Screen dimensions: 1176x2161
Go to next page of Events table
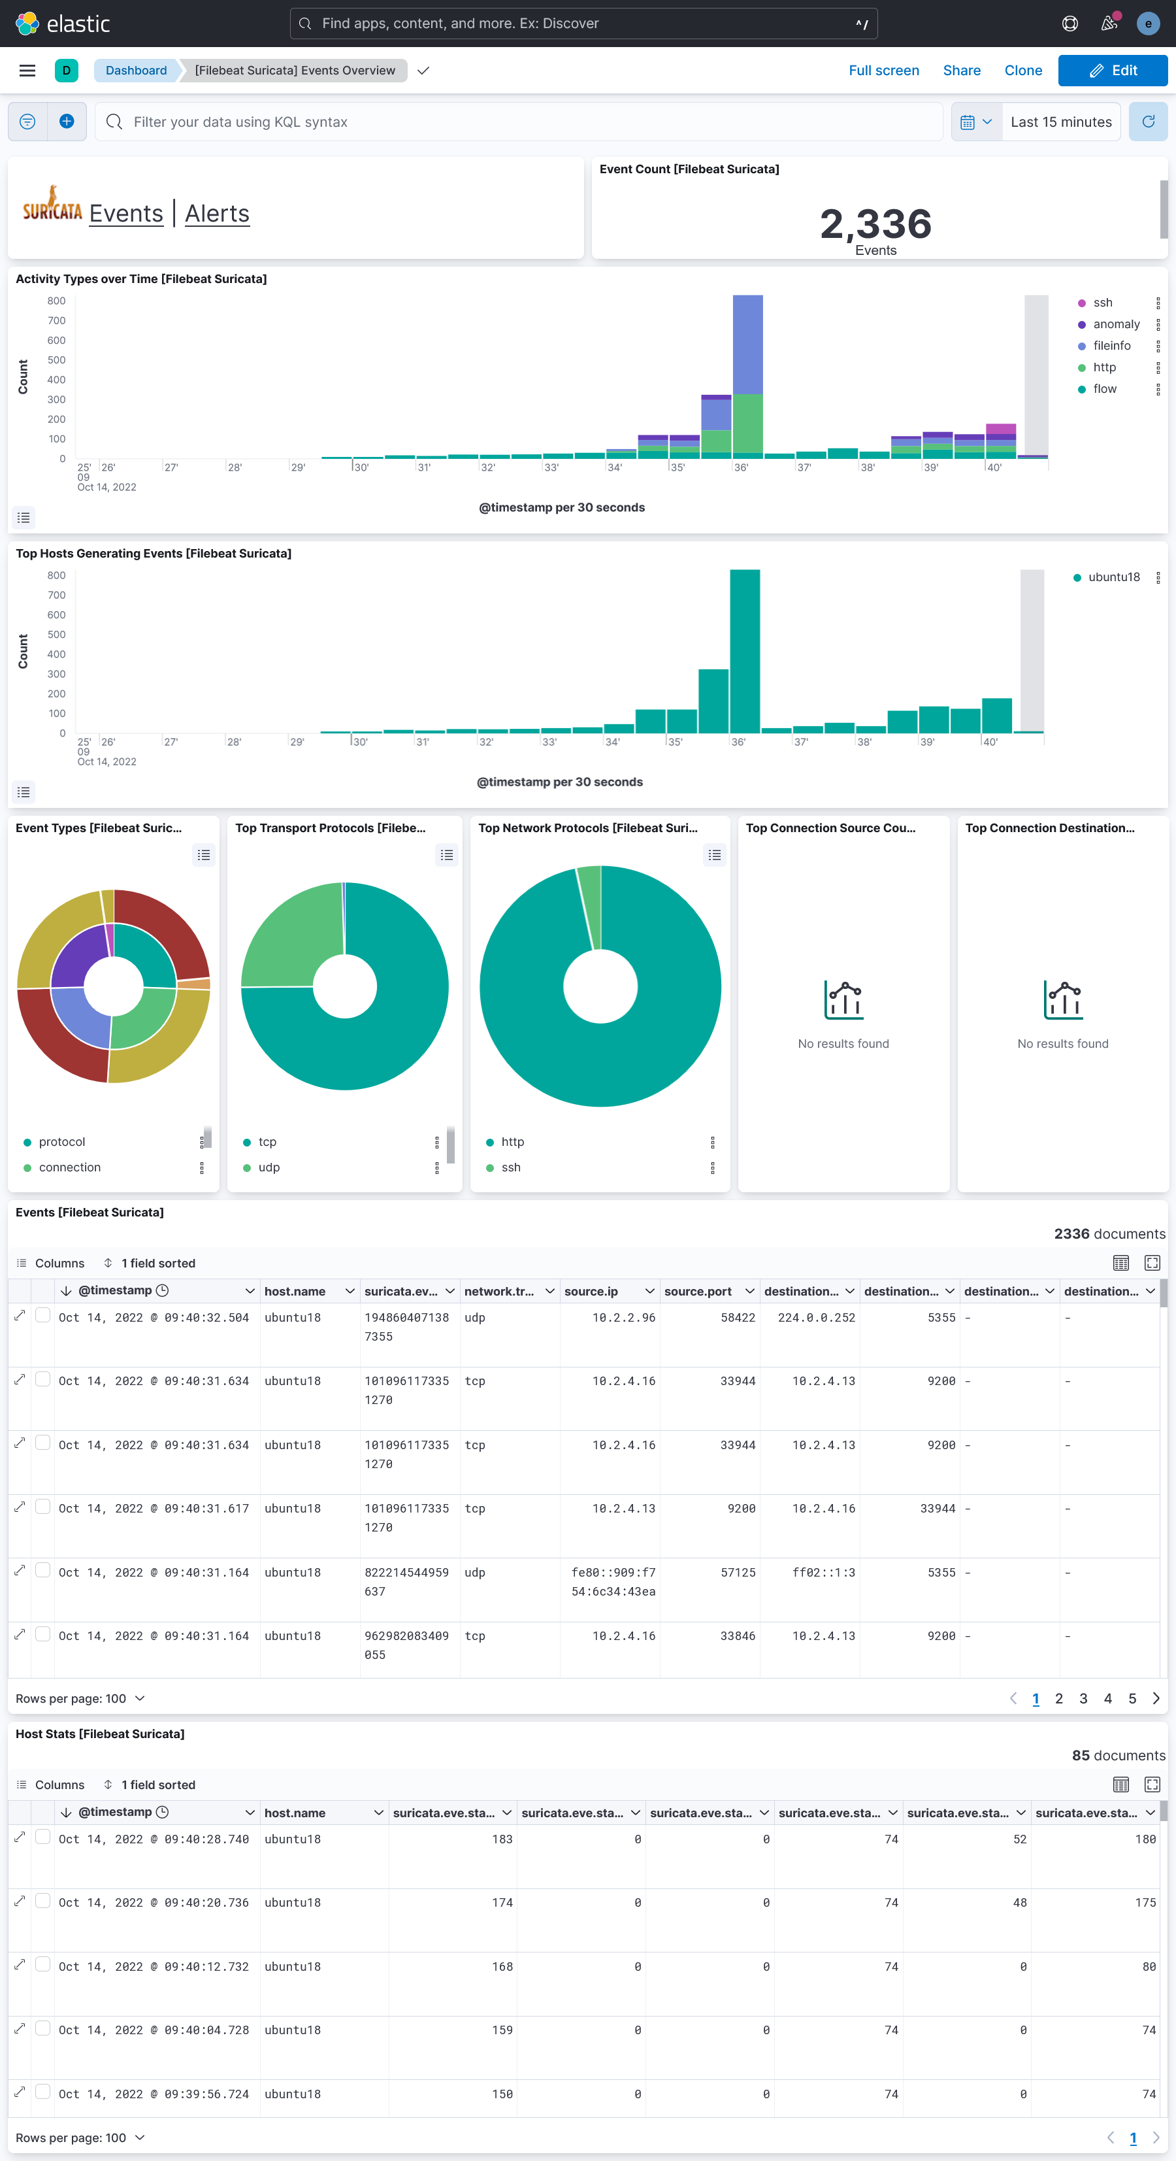(1156, 1699)
